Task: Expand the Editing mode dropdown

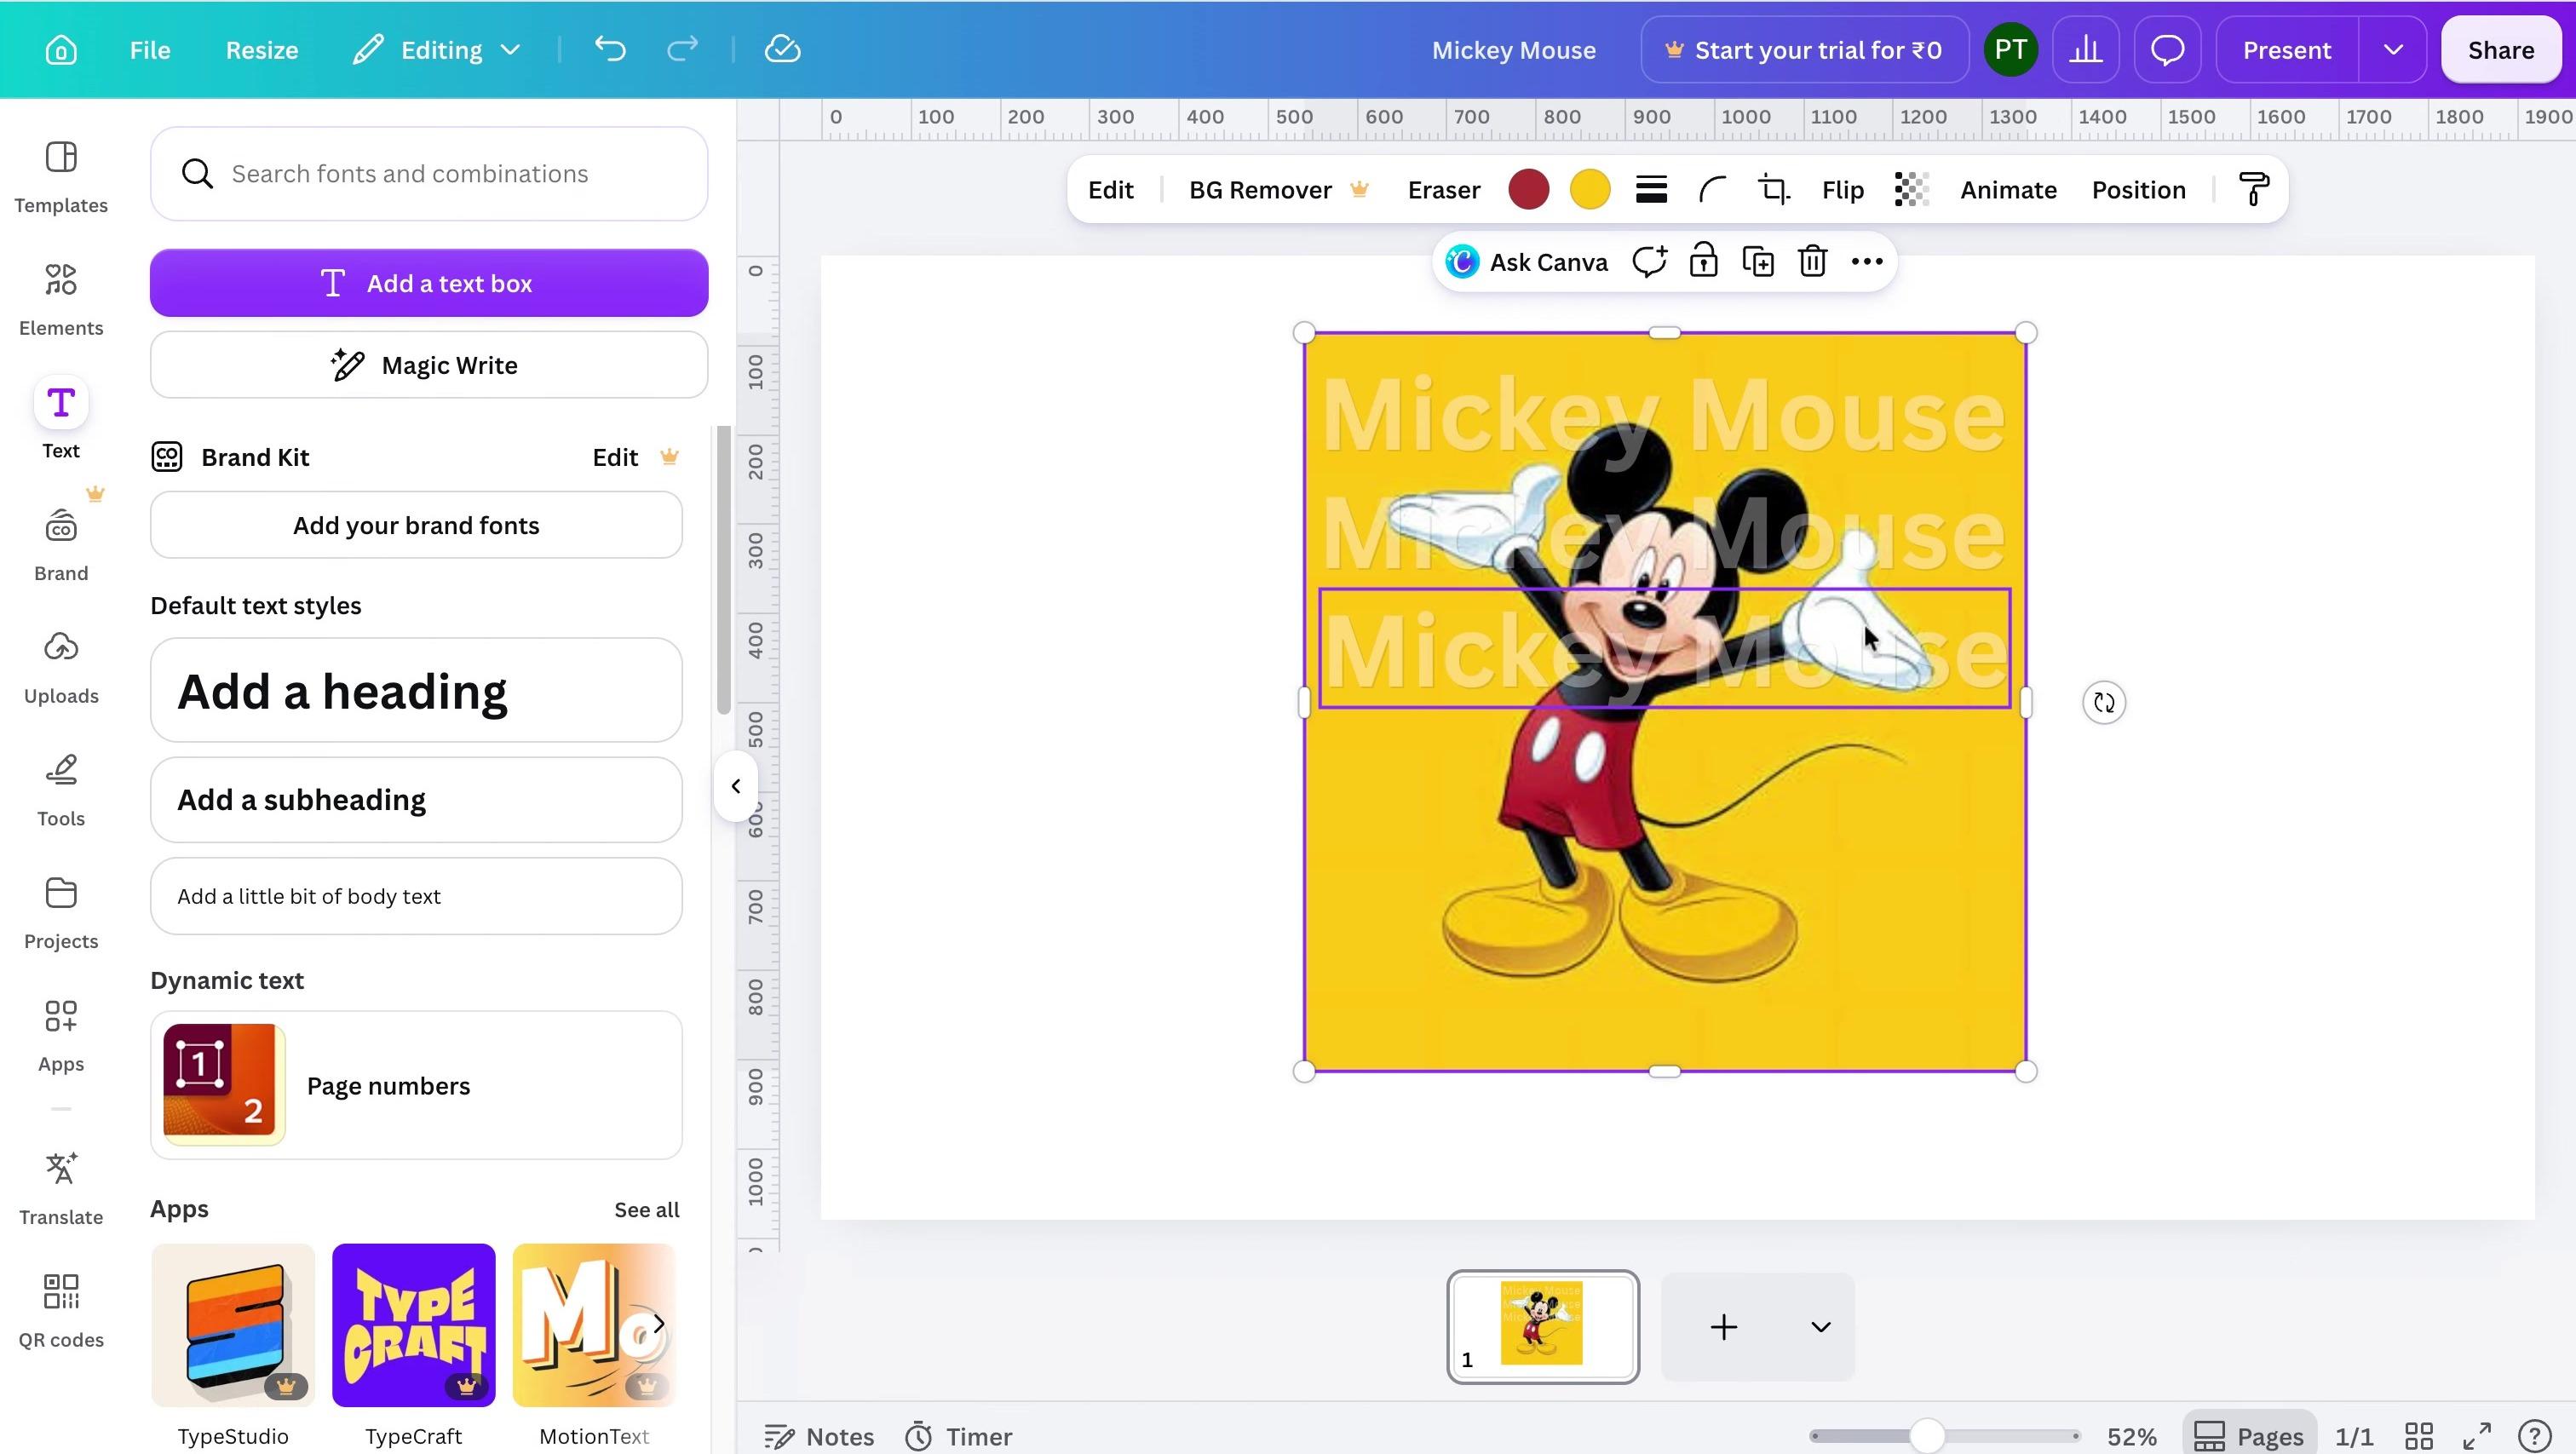Action: pyautogui.click(x=437, y=50)
